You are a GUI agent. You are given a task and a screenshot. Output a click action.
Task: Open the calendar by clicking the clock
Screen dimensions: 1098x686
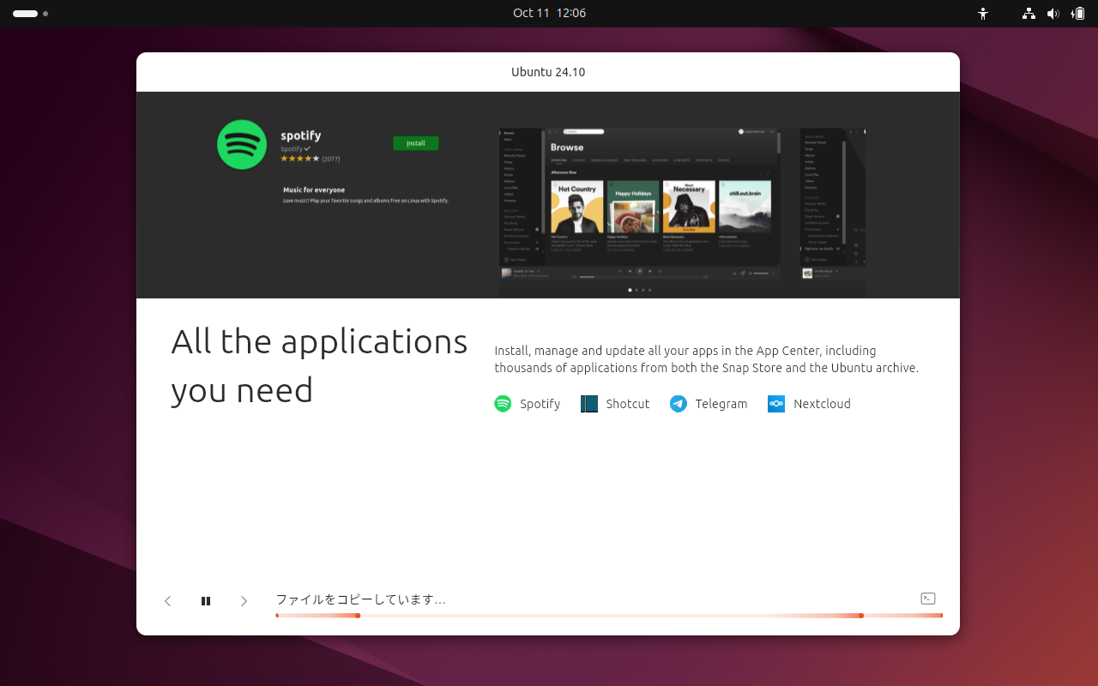[549, 13]
